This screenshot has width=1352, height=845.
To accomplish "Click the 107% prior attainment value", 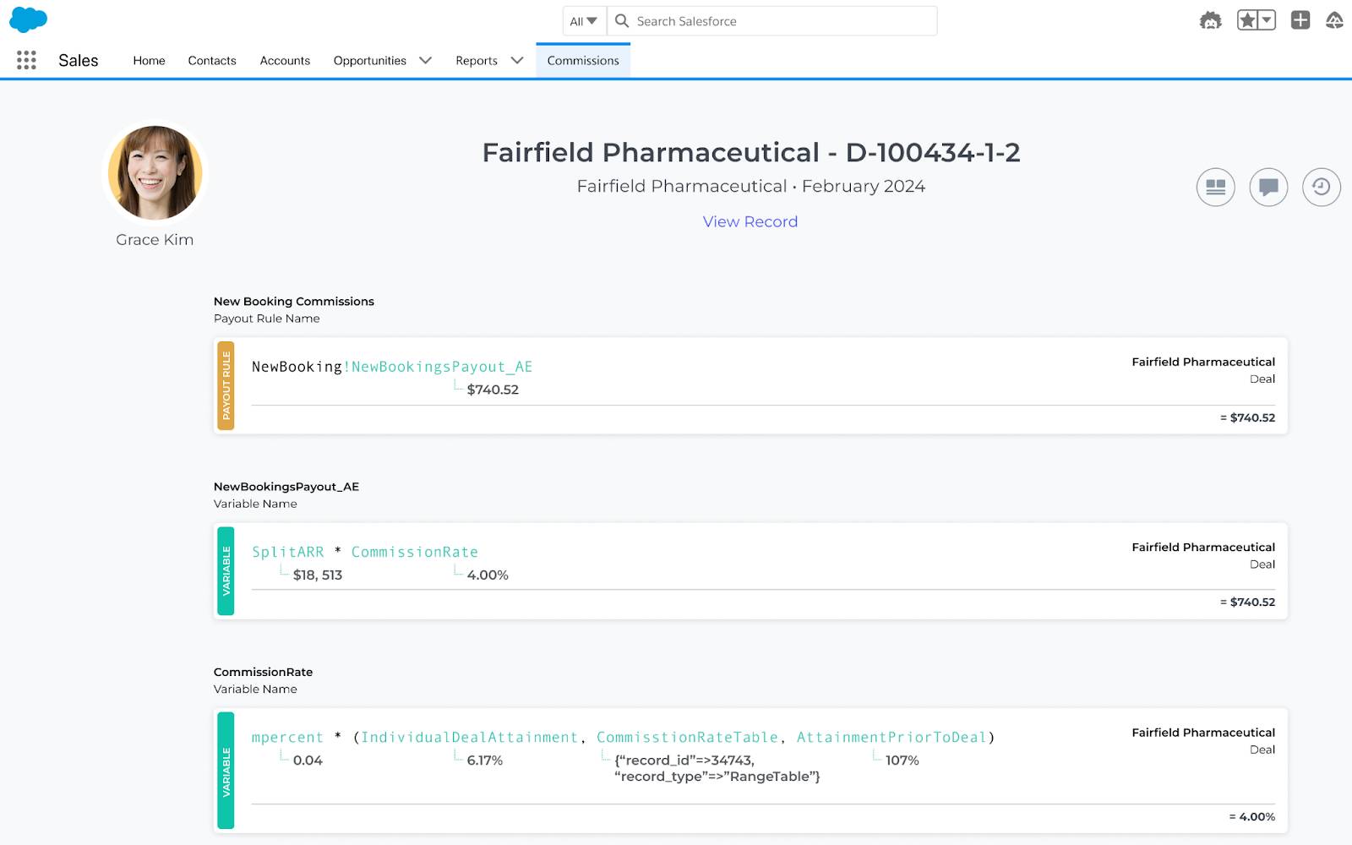I will click(x=902, y=760).
